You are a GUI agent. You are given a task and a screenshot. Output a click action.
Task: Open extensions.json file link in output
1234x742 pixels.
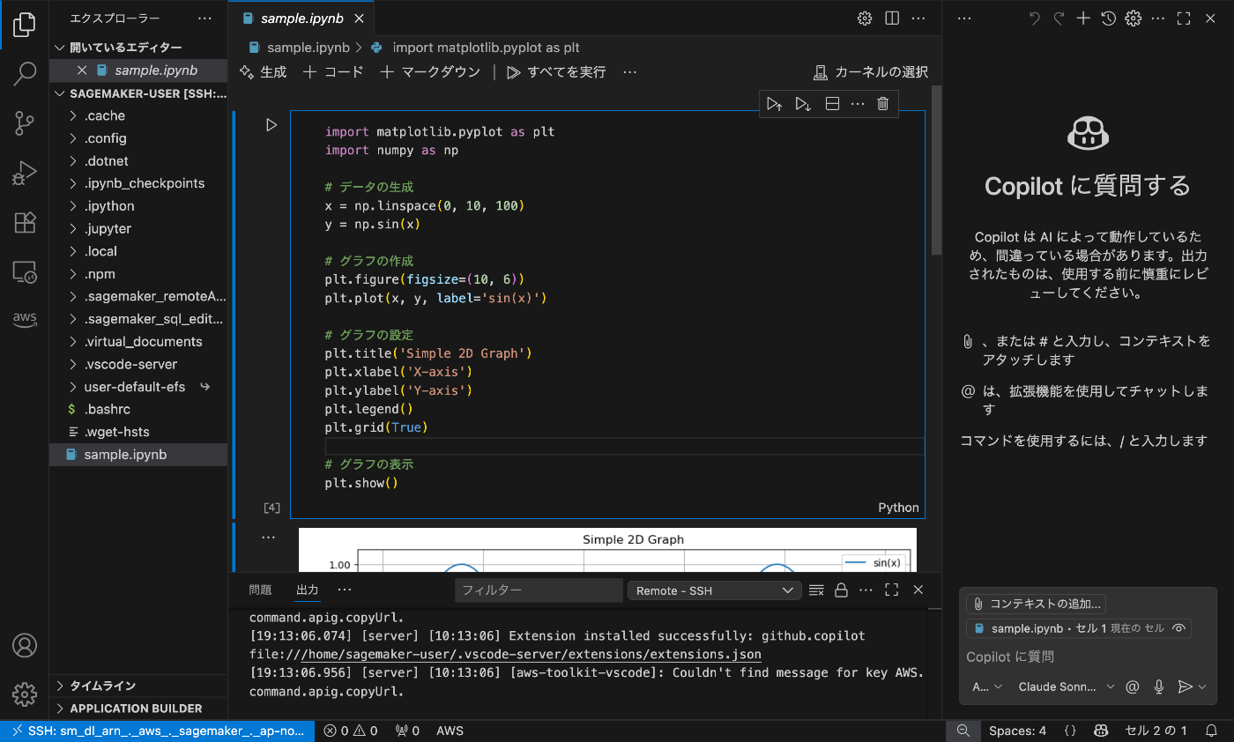532,655
